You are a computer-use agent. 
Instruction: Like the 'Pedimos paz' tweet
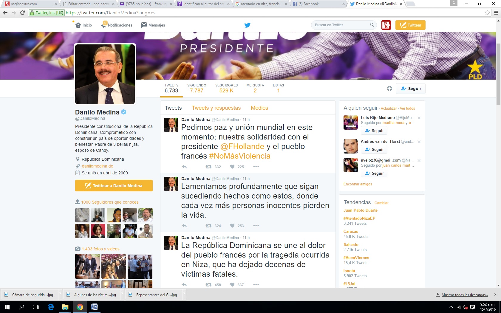click(232, 167)
